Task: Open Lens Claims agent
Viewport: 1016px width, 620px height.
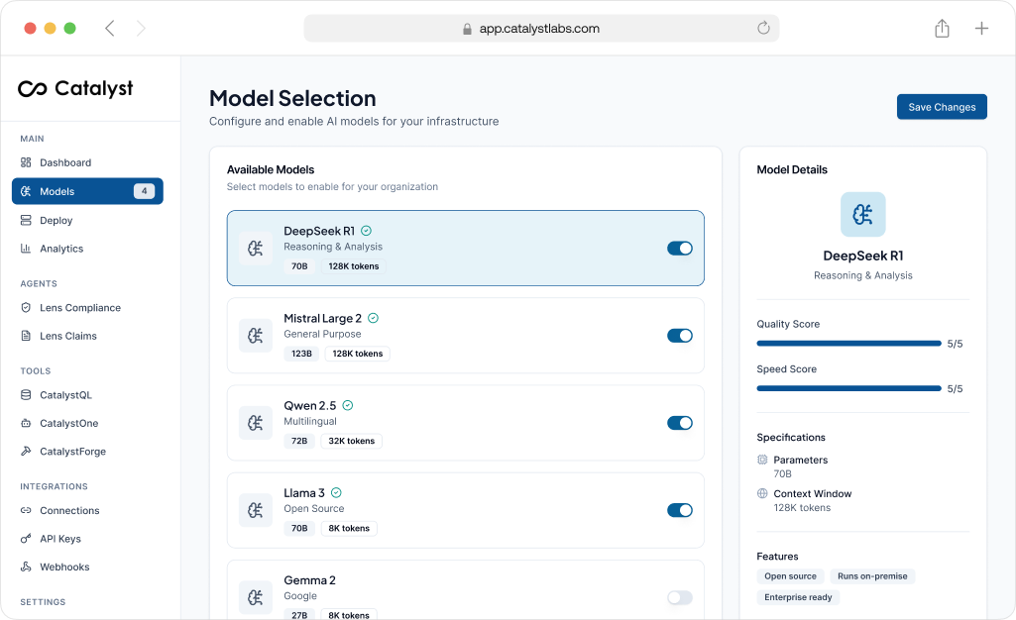Action: coord(87,336)
